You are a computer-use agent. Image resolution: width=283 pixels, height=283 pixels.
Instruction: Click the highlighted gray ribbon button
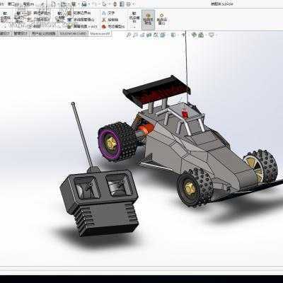point(148,20)
